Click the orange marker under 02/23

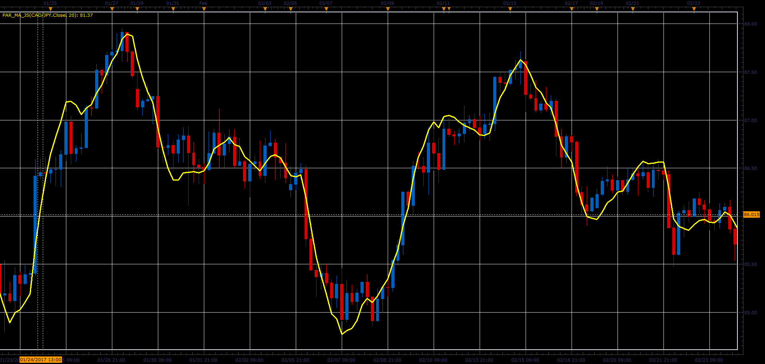(694, 9)
